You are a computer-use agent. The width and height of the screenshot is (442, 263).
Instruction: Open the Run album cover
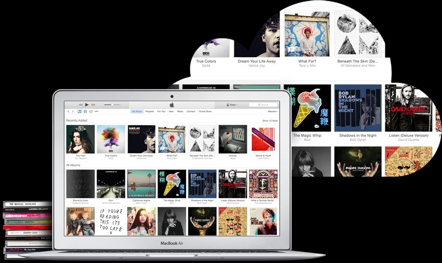111,184
